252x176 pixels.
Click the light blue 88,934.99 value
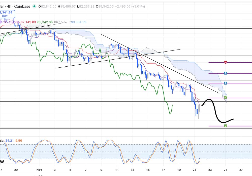(x=78, y=22)
